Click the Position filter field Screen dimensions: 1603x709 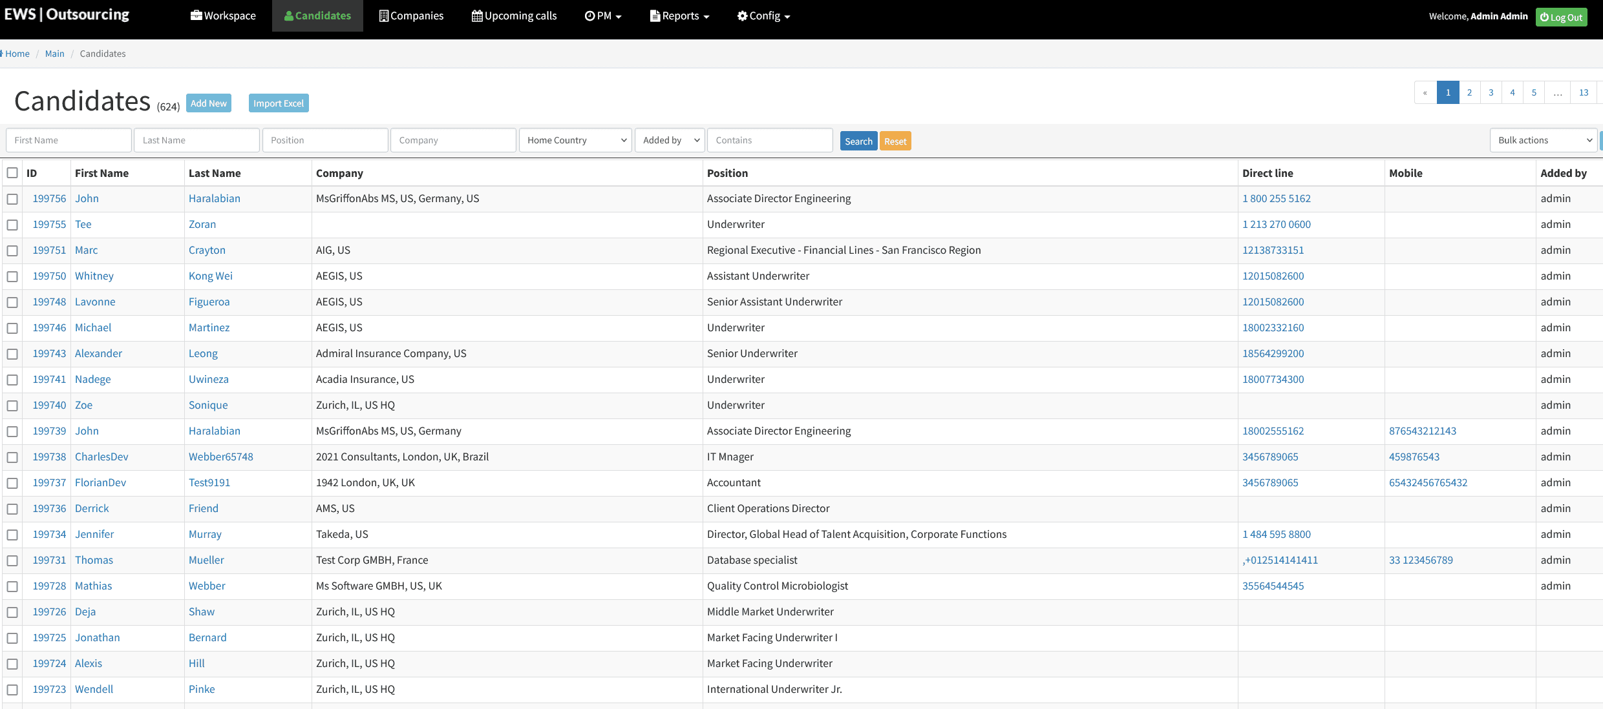point(325,140)
